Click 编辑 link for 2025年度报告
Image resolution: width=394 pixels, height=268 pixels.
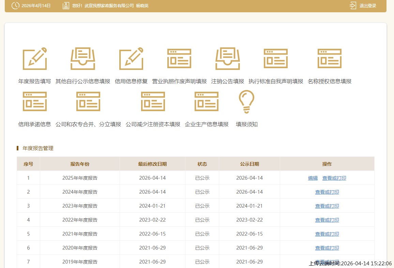point(313,178)
